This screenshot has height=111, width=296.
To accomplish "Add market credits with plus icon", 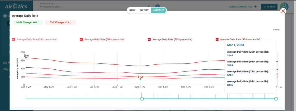I will (x=256, y=7).
